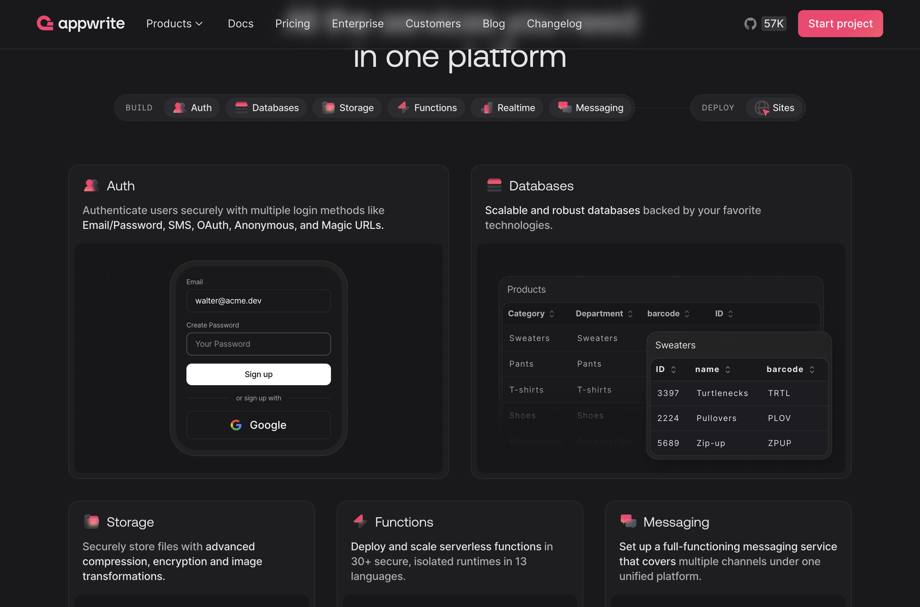Visit the Customers page
Screen dimensions: 920x607
[433, 23]
